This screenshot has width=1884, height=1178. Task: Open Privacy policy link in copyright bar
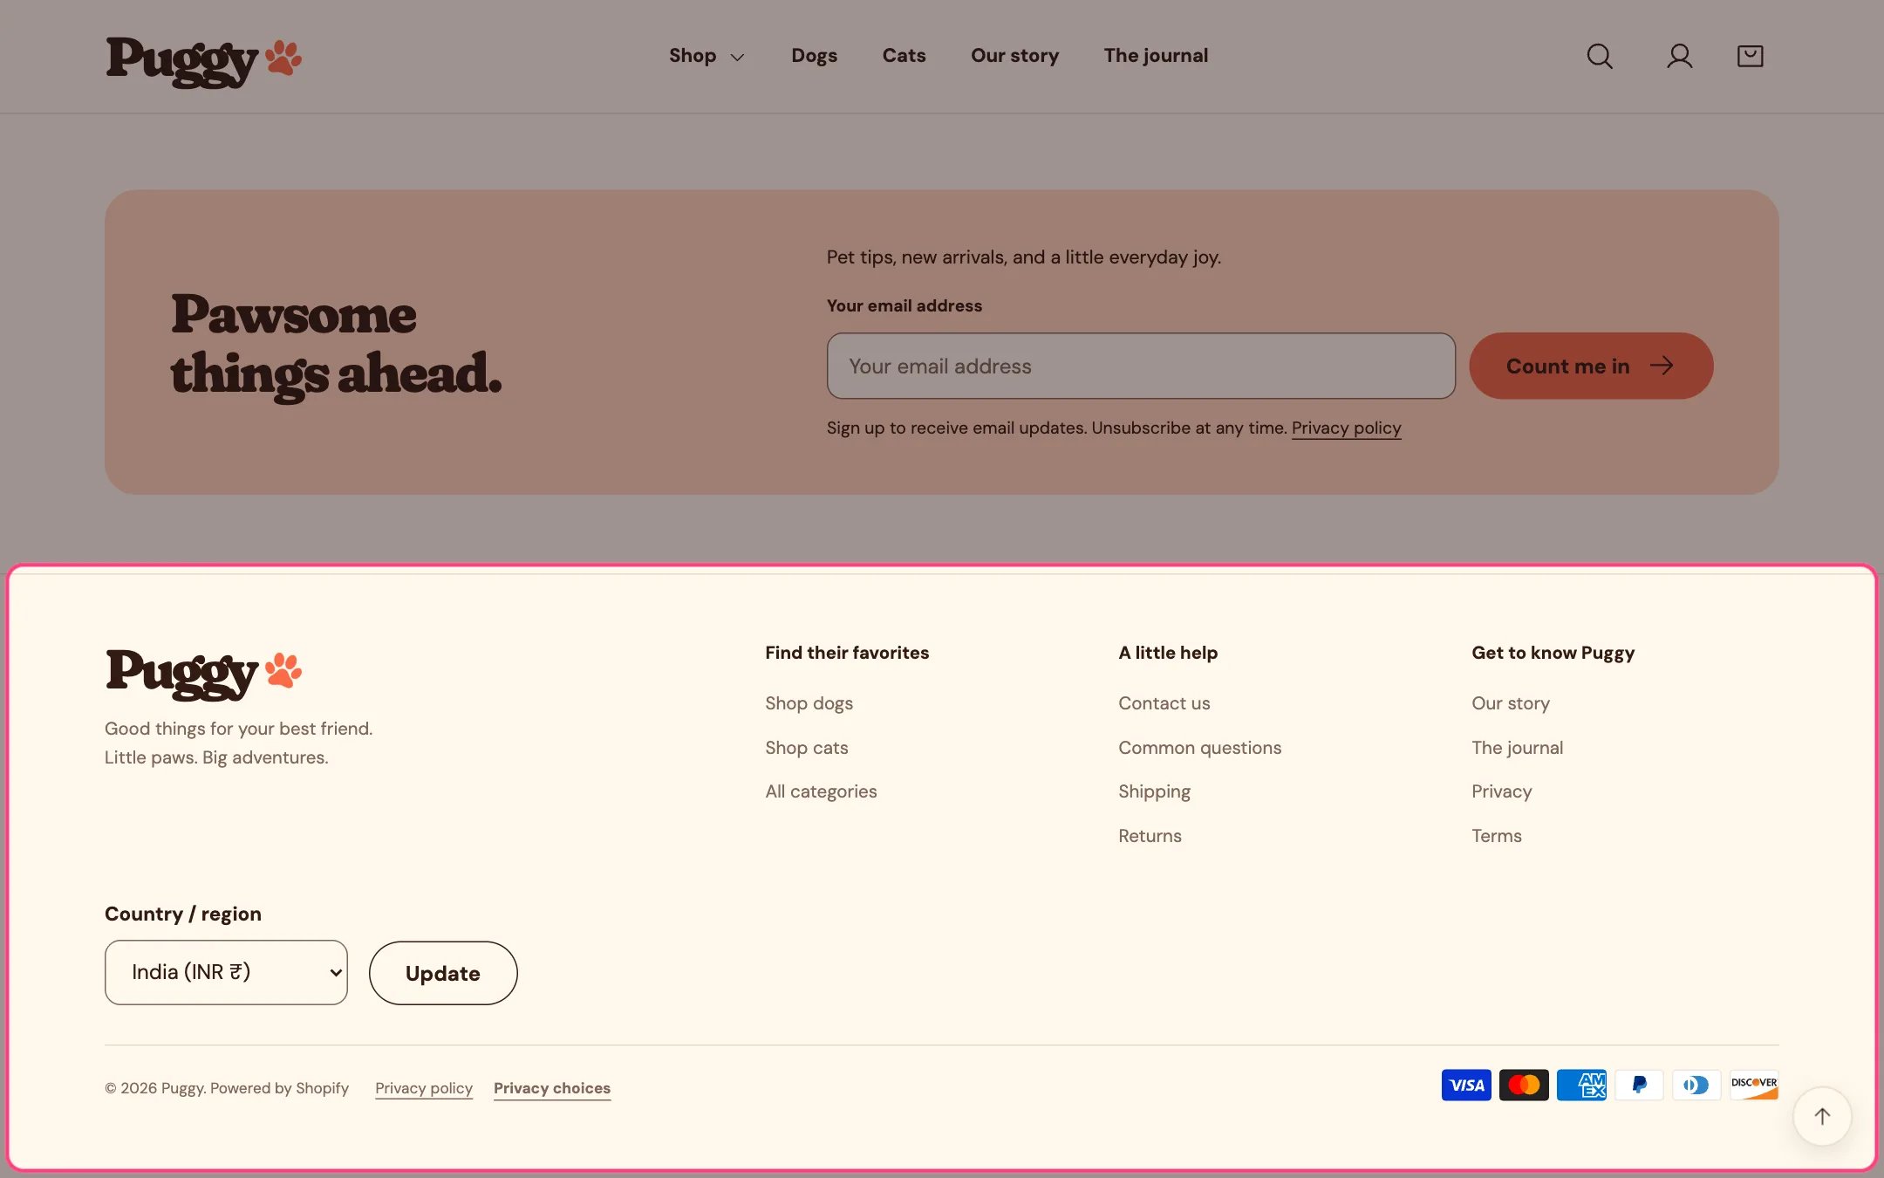click(423, 1088)
